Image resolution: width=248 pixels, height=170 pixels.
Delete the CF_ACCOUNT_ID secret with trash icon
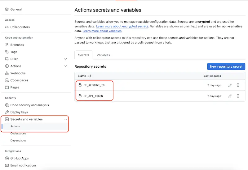[238, 85]
